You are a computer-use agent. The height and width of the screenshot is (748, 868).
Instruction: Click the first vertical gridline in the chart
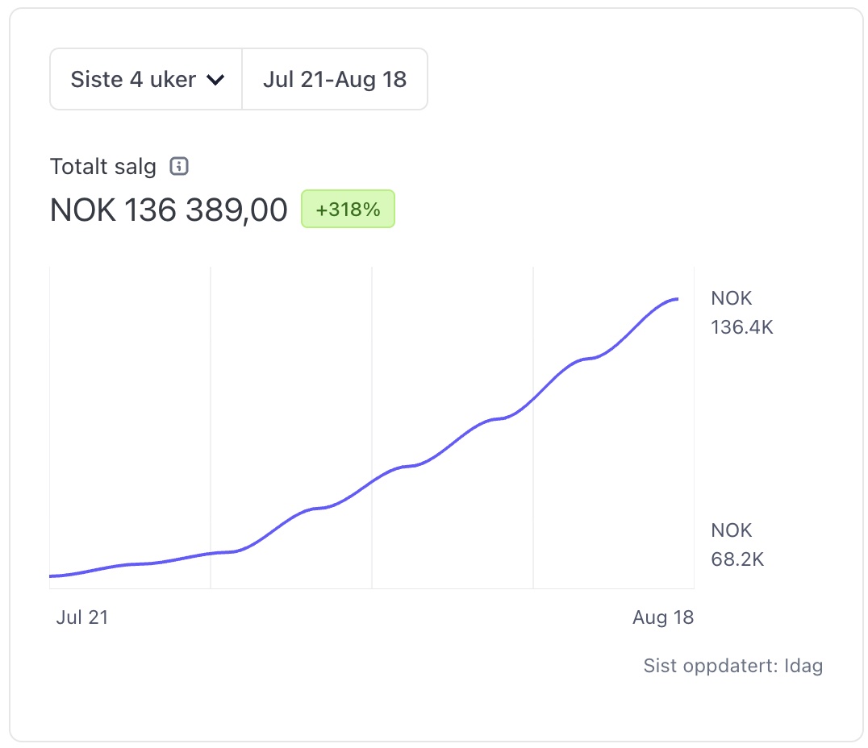click(x=211, y=403)
